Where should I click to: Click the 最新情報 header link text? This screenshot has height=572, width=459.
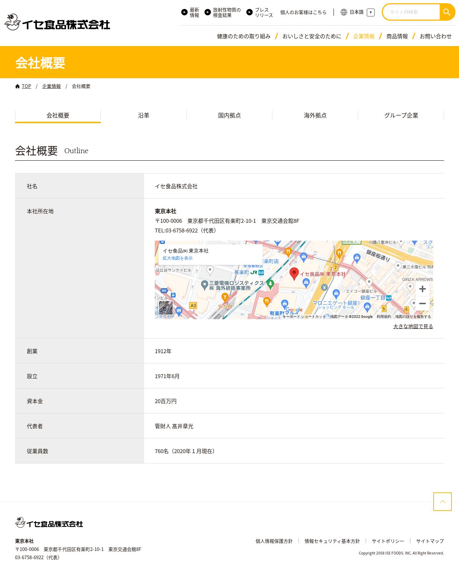pyautogui.click(x=194, y=12)
